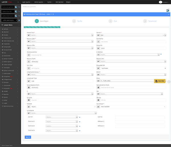Click the icon beside Başvuru Tarihi field
This screenshot has width=171, height=147.
point(29,61)
